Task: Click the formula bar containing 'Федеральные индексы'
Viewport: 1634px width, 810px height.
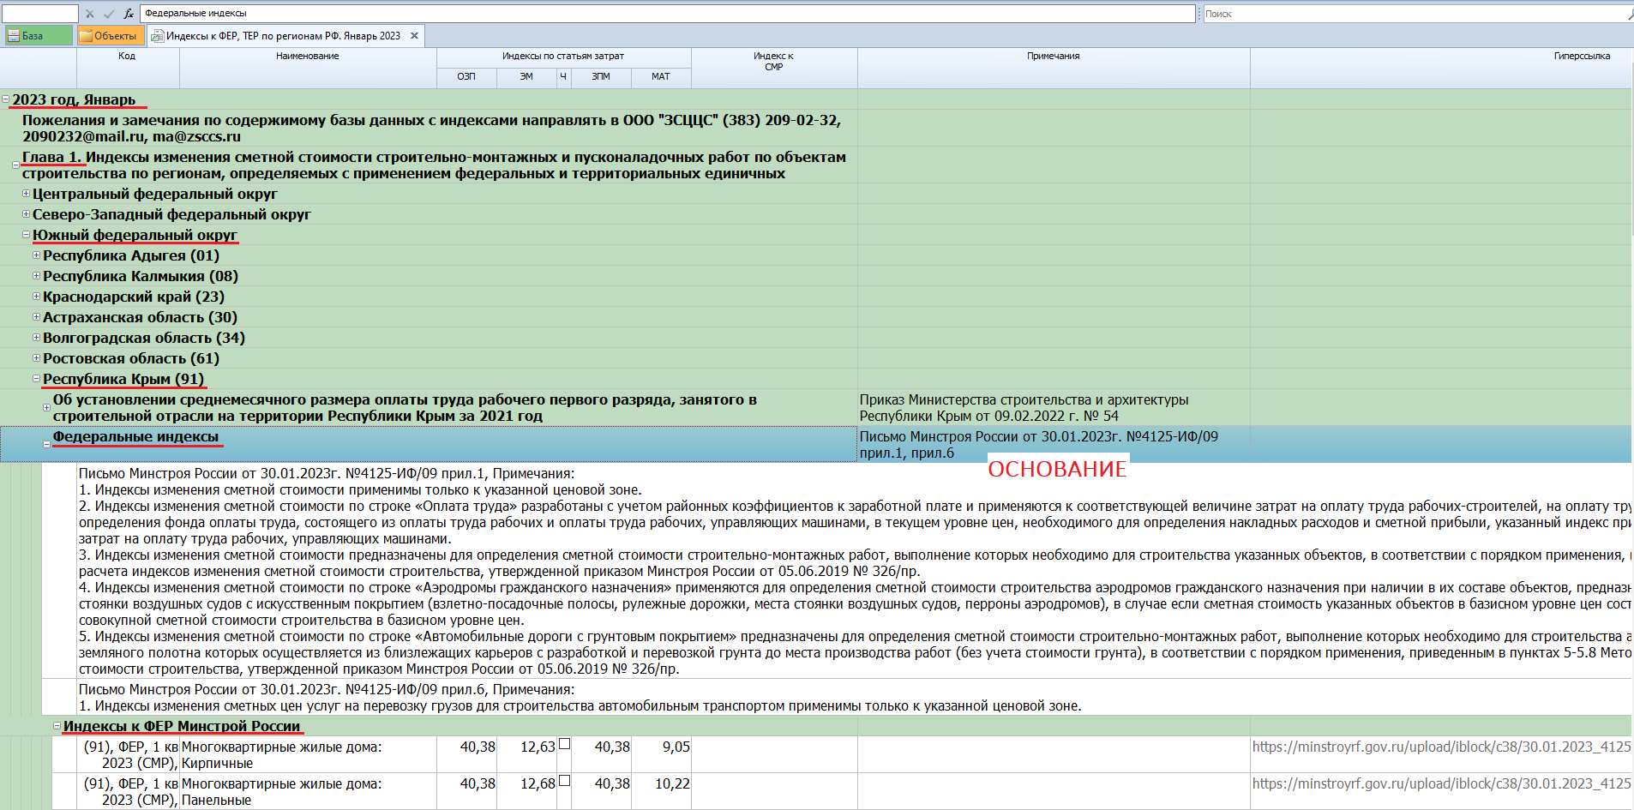Action: click(667, 14)
